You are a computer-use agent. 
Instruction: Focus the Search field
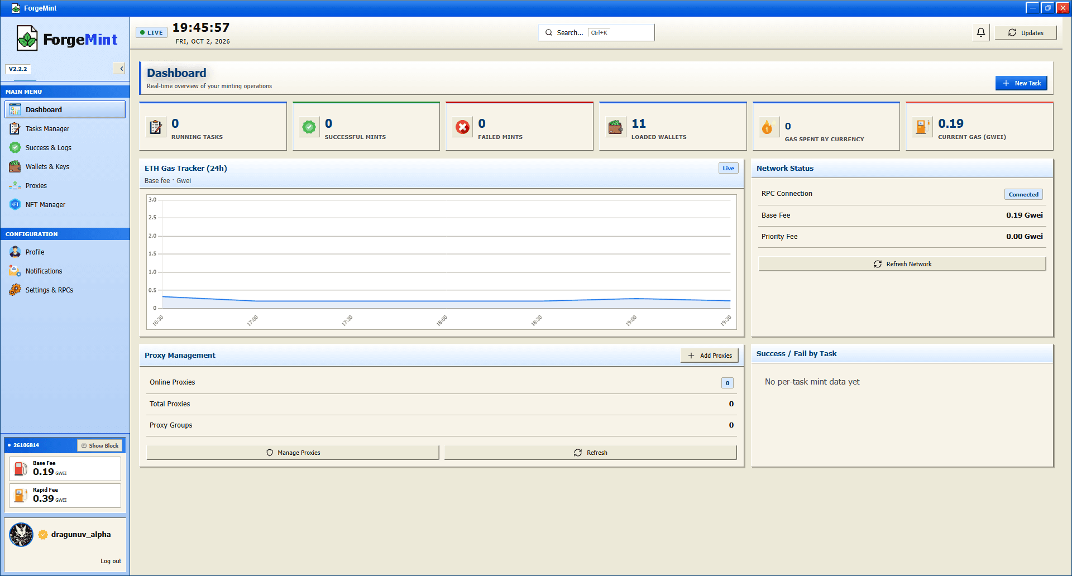[596, 32]
